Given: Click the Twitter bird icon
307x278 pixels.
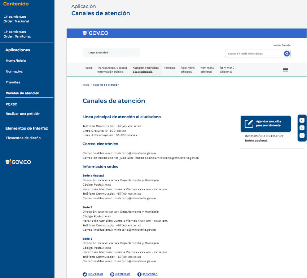Looking at the screenshot, I should tap(85, 274).
